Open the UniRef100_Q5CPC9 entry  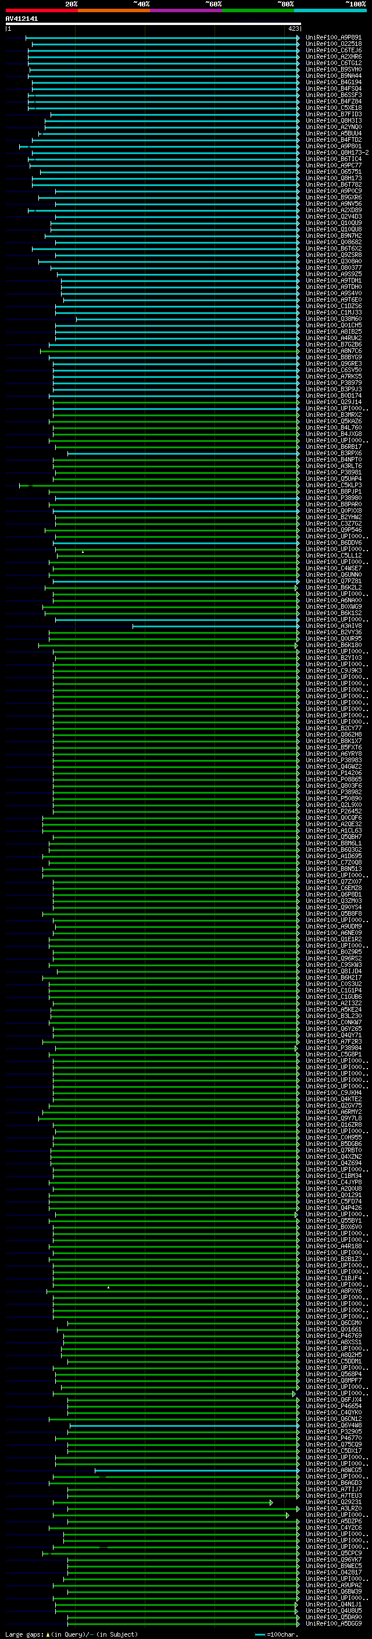tap(334, 1553)
